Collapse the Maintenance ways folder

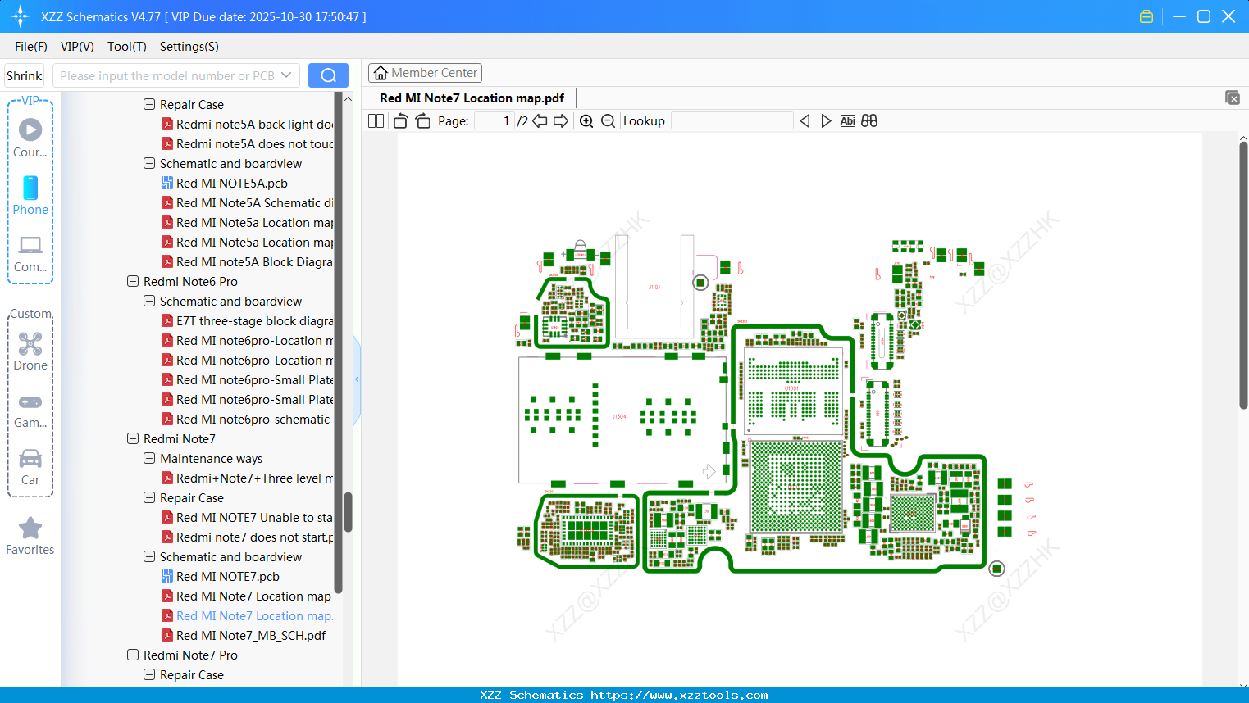pos(149,458)
